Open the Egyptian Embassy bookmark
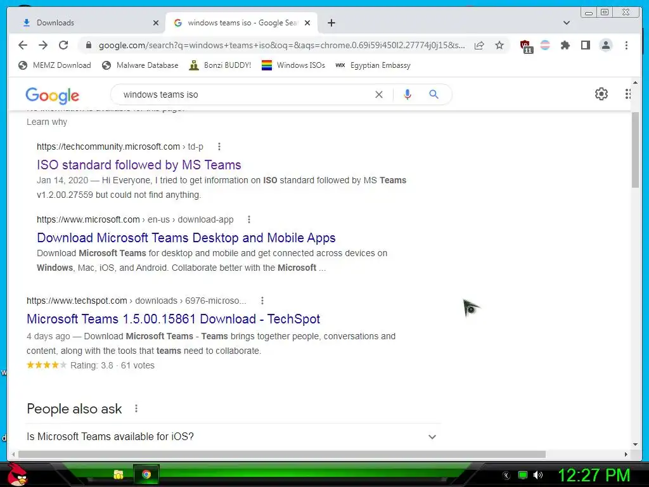 point(373,65)
